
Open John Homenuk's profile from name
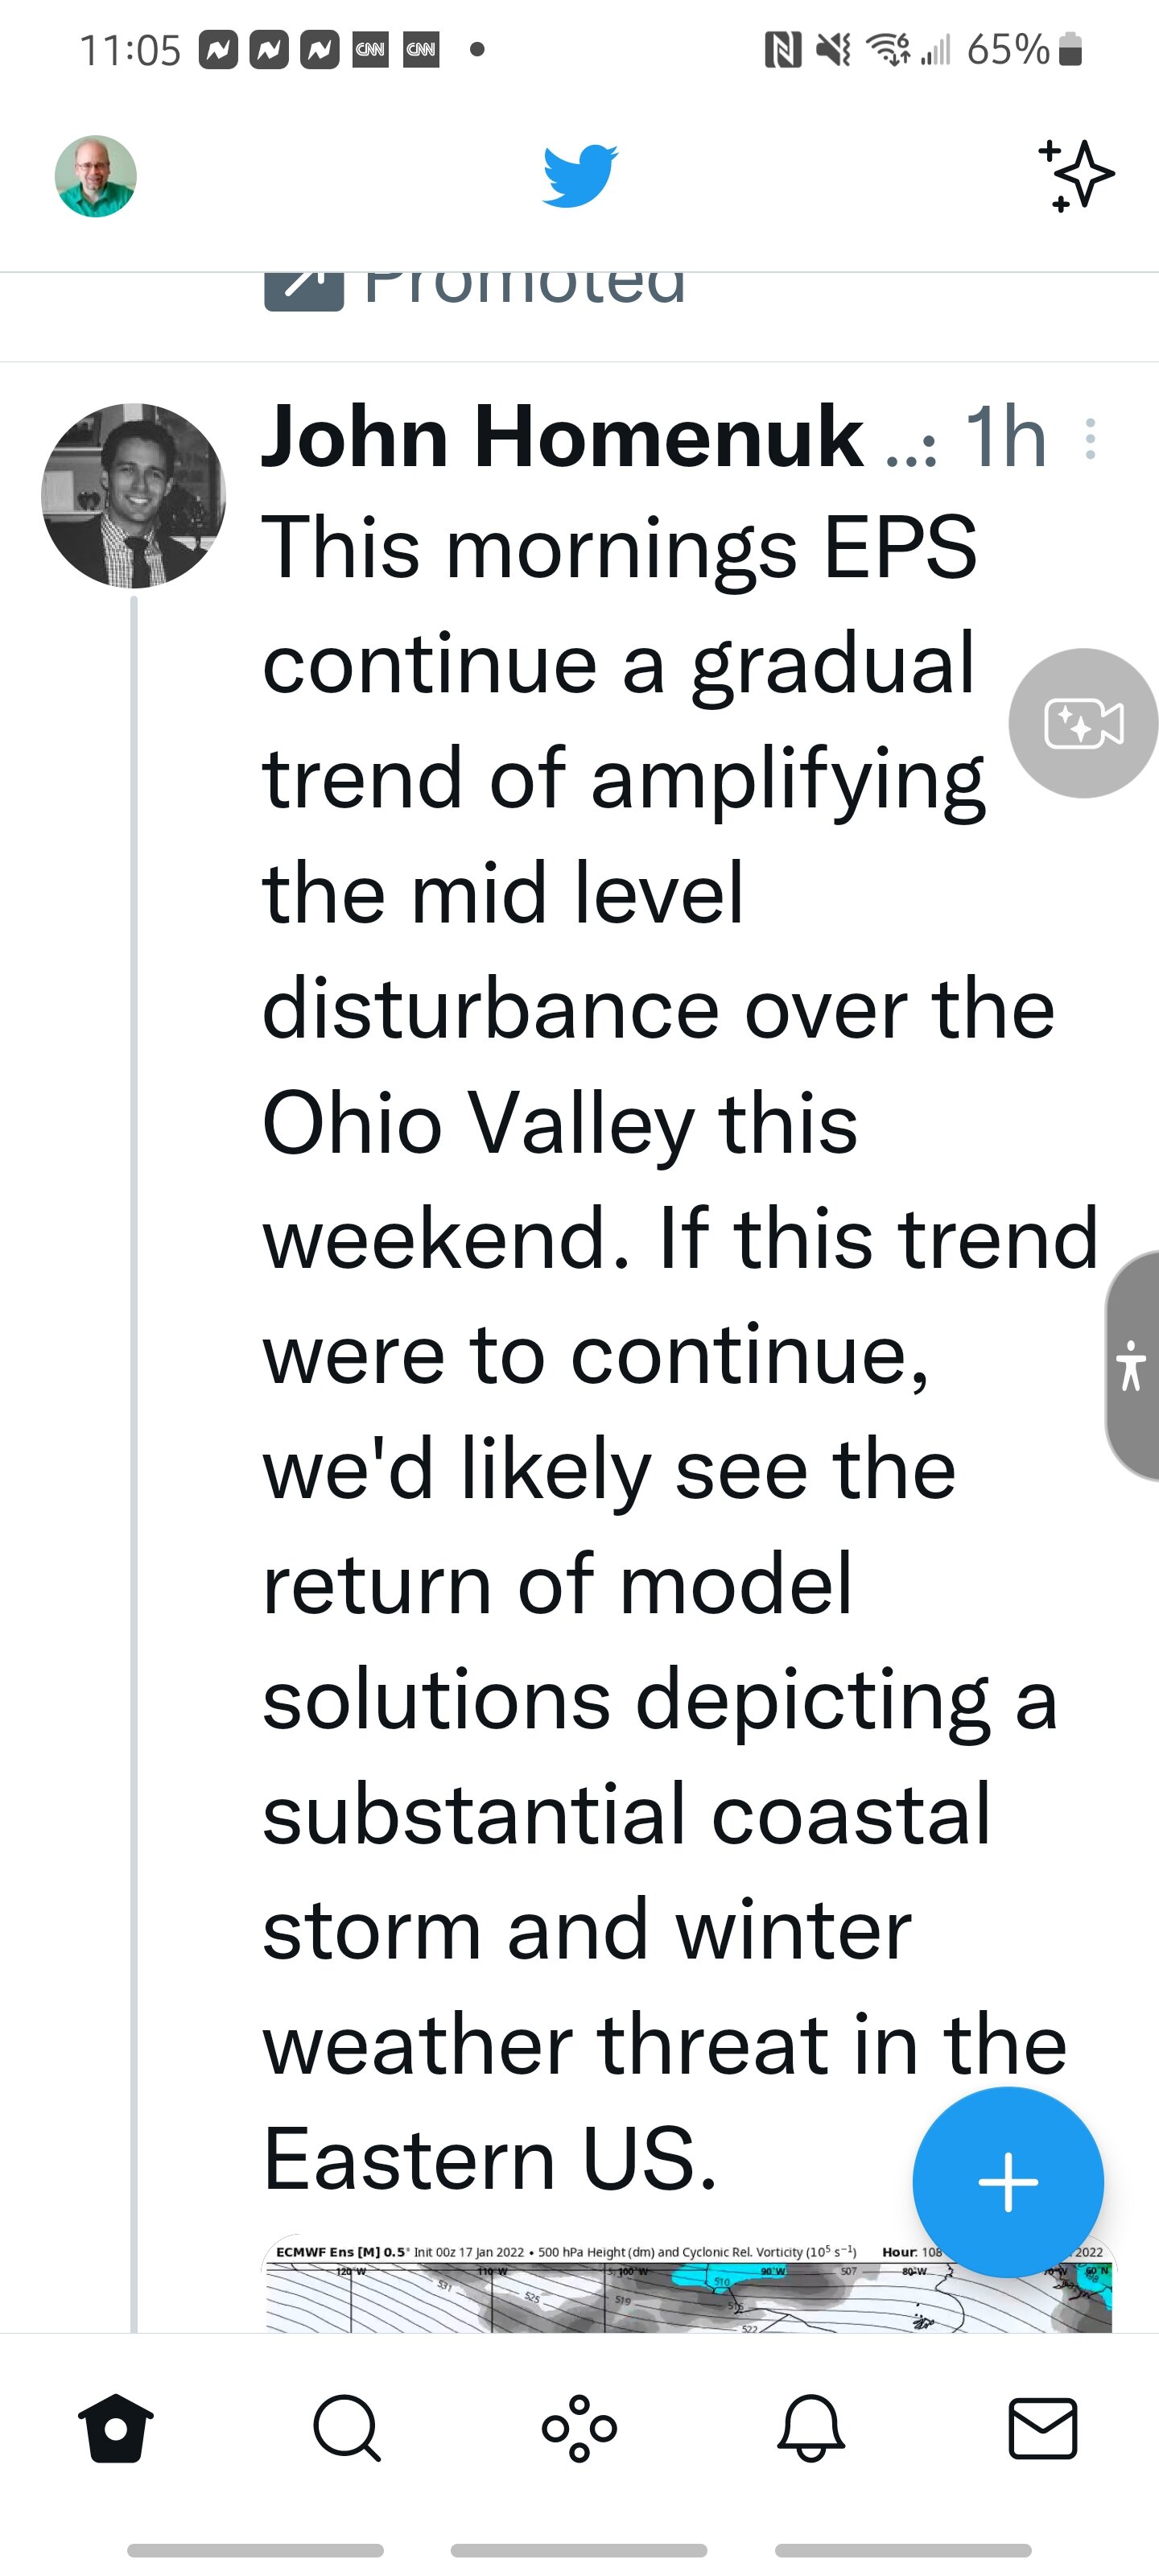(562, 437)
